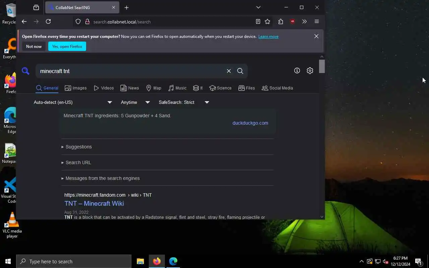Click the muted volume tray icon
This screenshot has height=268, width=429.
click(386, 261)
